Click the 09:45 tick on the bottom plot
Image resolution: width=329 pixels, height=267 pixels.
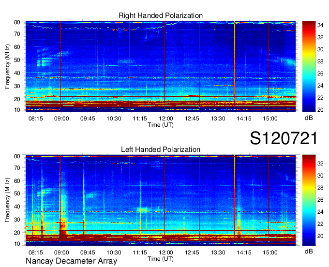point(88,252)
